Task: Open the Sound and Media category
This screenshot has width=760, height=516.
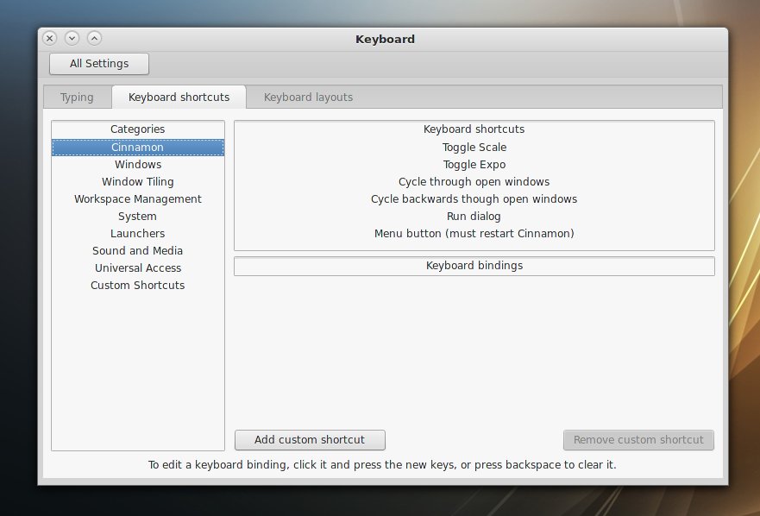Action: (138, 251)
